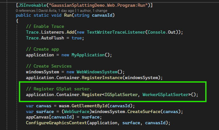Click the "// Register GSplat sorter." comment
The height and width of the screenshot is (130, 219).
[x=58, y=89]
